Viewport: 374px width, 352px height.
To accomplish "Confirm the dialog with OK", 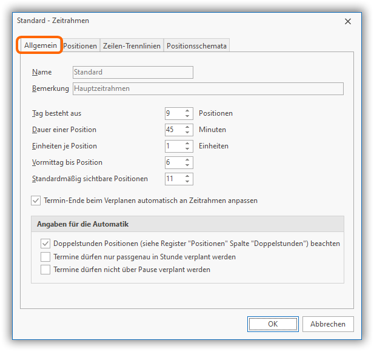I will point(273,324).
